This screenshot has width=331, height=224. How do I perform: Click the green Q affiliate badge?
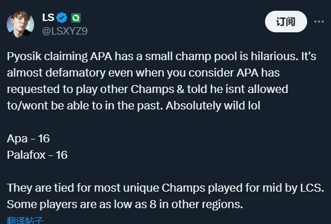[x=76, y=18]
